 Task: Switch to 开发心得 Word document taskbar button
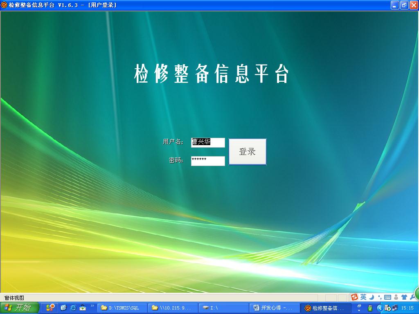(275, 308)
